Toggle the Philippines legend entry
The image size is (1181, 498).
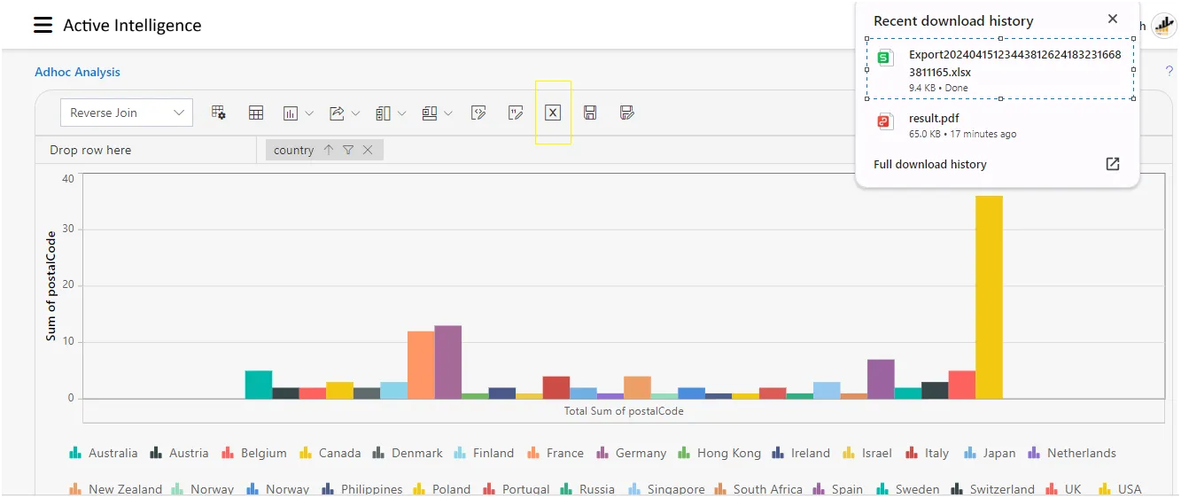pos(362,489)
